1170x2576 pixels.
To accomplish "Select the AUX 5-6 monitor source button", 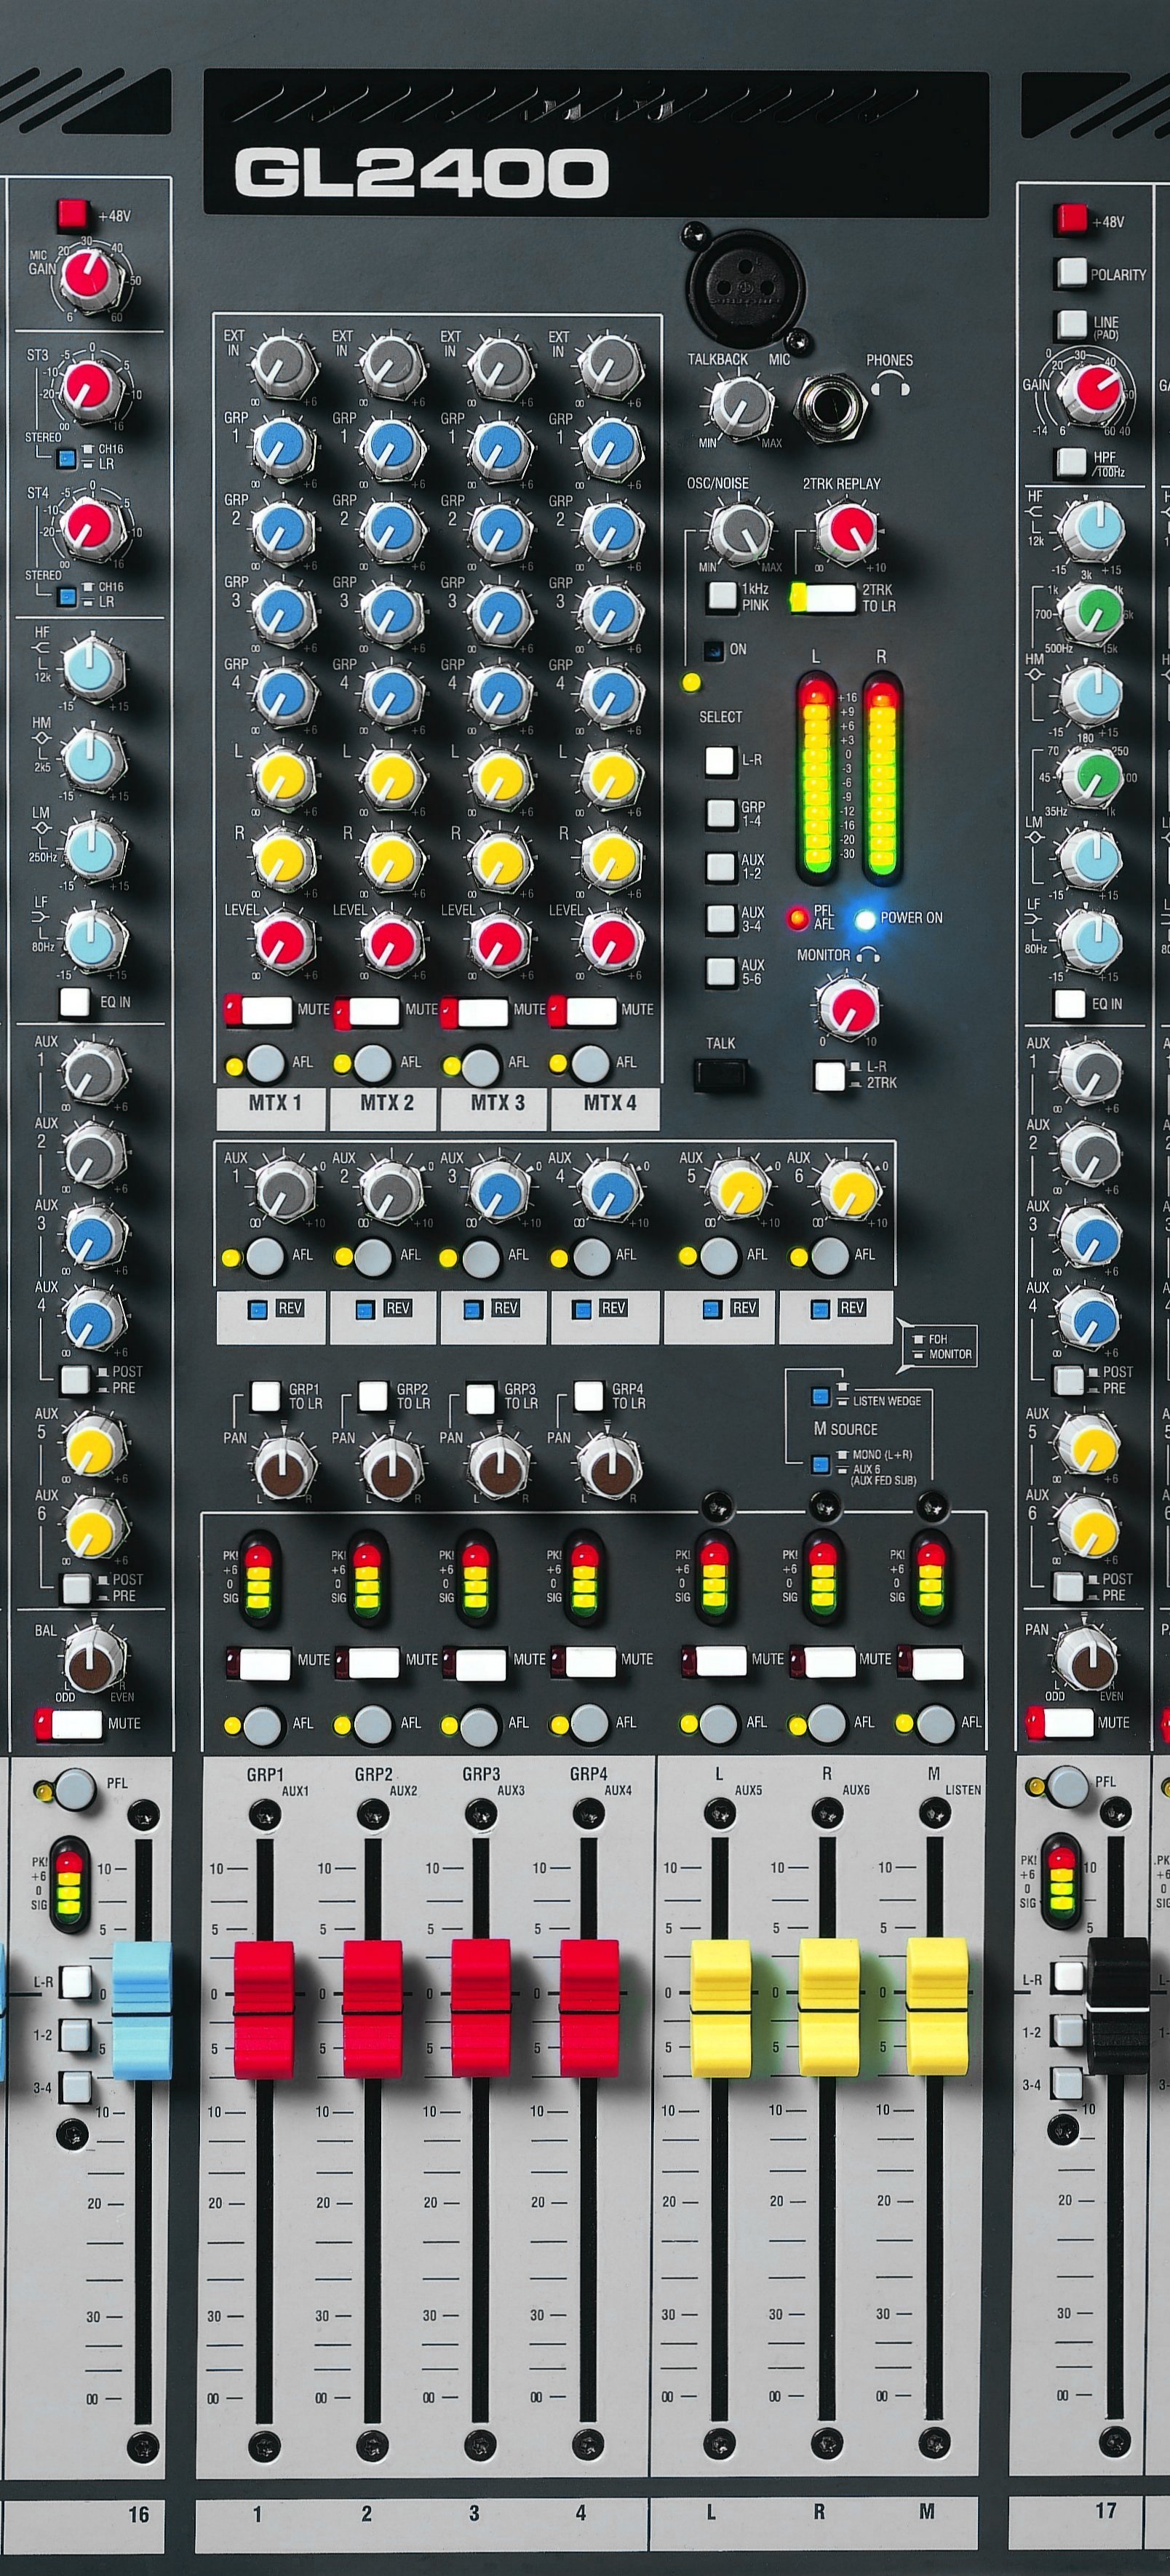I will (x=721, y=971).
